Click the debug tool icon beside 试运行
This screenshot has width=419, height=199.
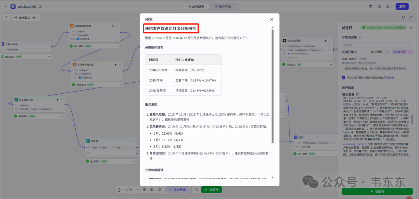click(x=196, y=190)
